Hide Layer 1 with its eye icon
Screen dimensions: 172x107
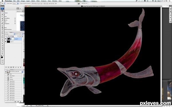coord(6,42)
